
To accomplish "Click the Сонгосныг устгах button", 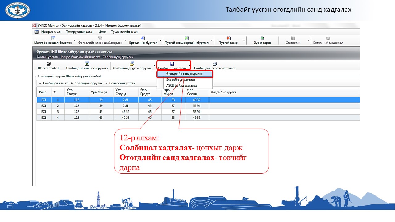I will tap(122, 83).
